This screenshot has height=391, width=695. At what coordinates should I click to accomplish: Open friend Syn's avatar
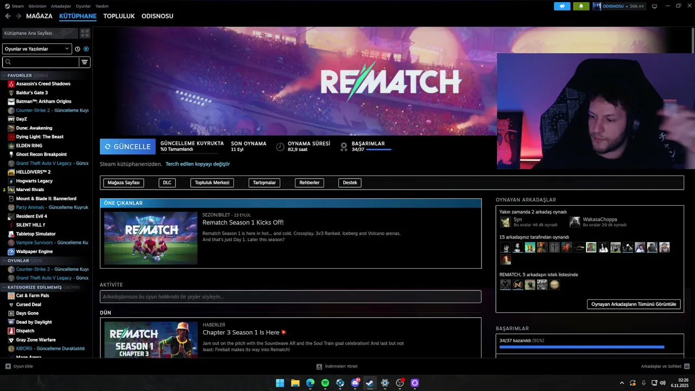506,222
